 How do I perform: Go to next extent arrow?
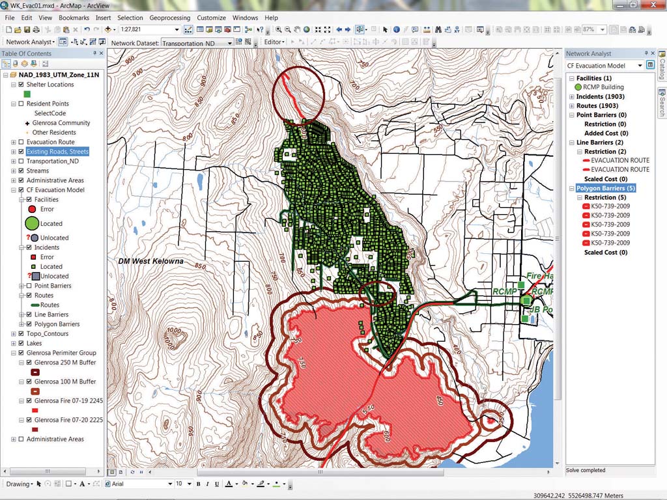coord(348,30)
